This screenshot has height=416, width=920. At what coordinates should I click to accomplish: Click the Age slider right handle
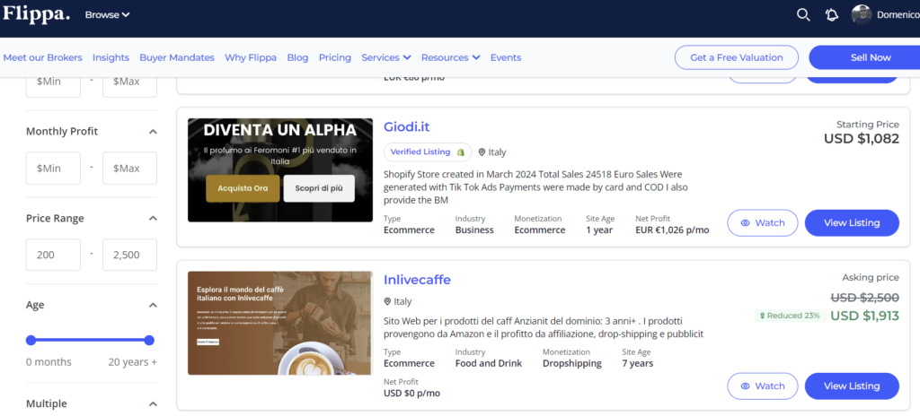tap(149, 340)
